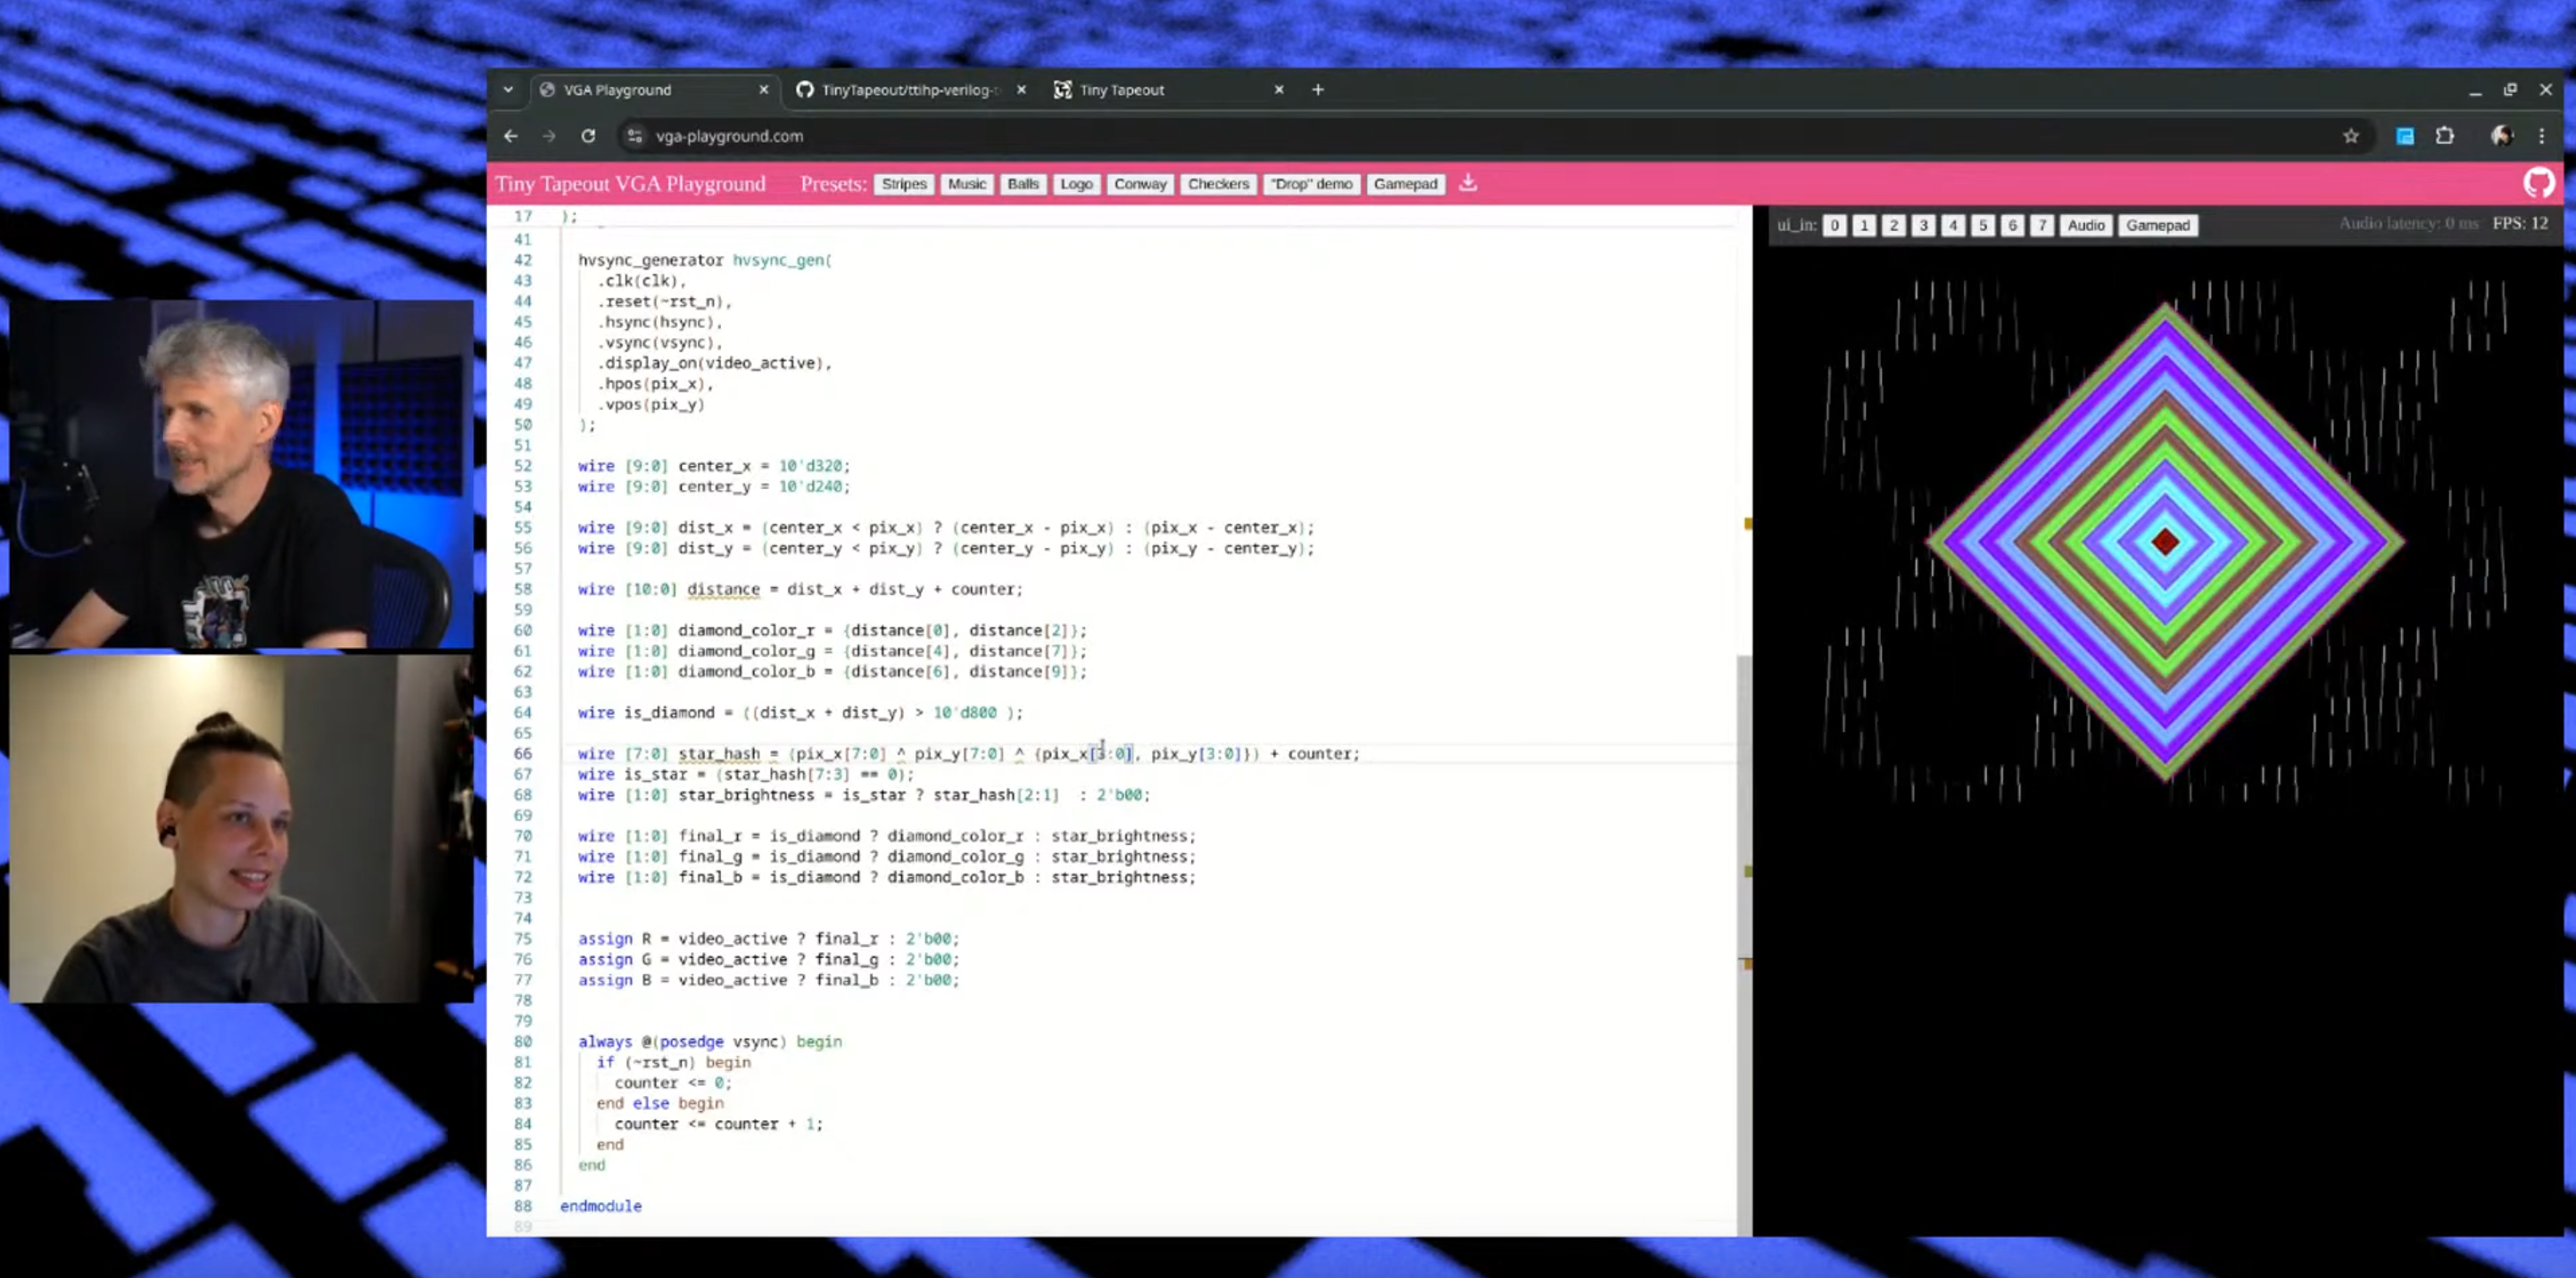The image size is (2576, 1278).
Task: Open the Chrome three-dot menu
Action: tap(2541, 136)
